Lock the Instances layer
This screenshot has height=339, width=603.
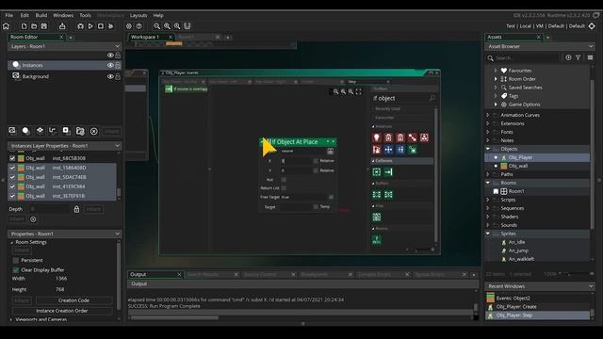[x=118, y=65]
